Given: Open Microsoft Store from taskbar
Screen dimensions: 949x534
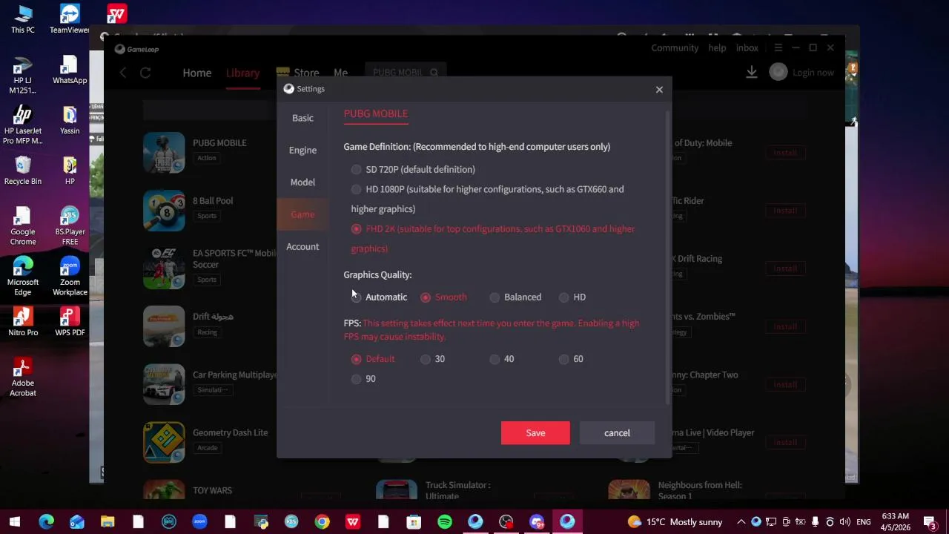Looking at the screenshot, I should (x=414, y=521).
